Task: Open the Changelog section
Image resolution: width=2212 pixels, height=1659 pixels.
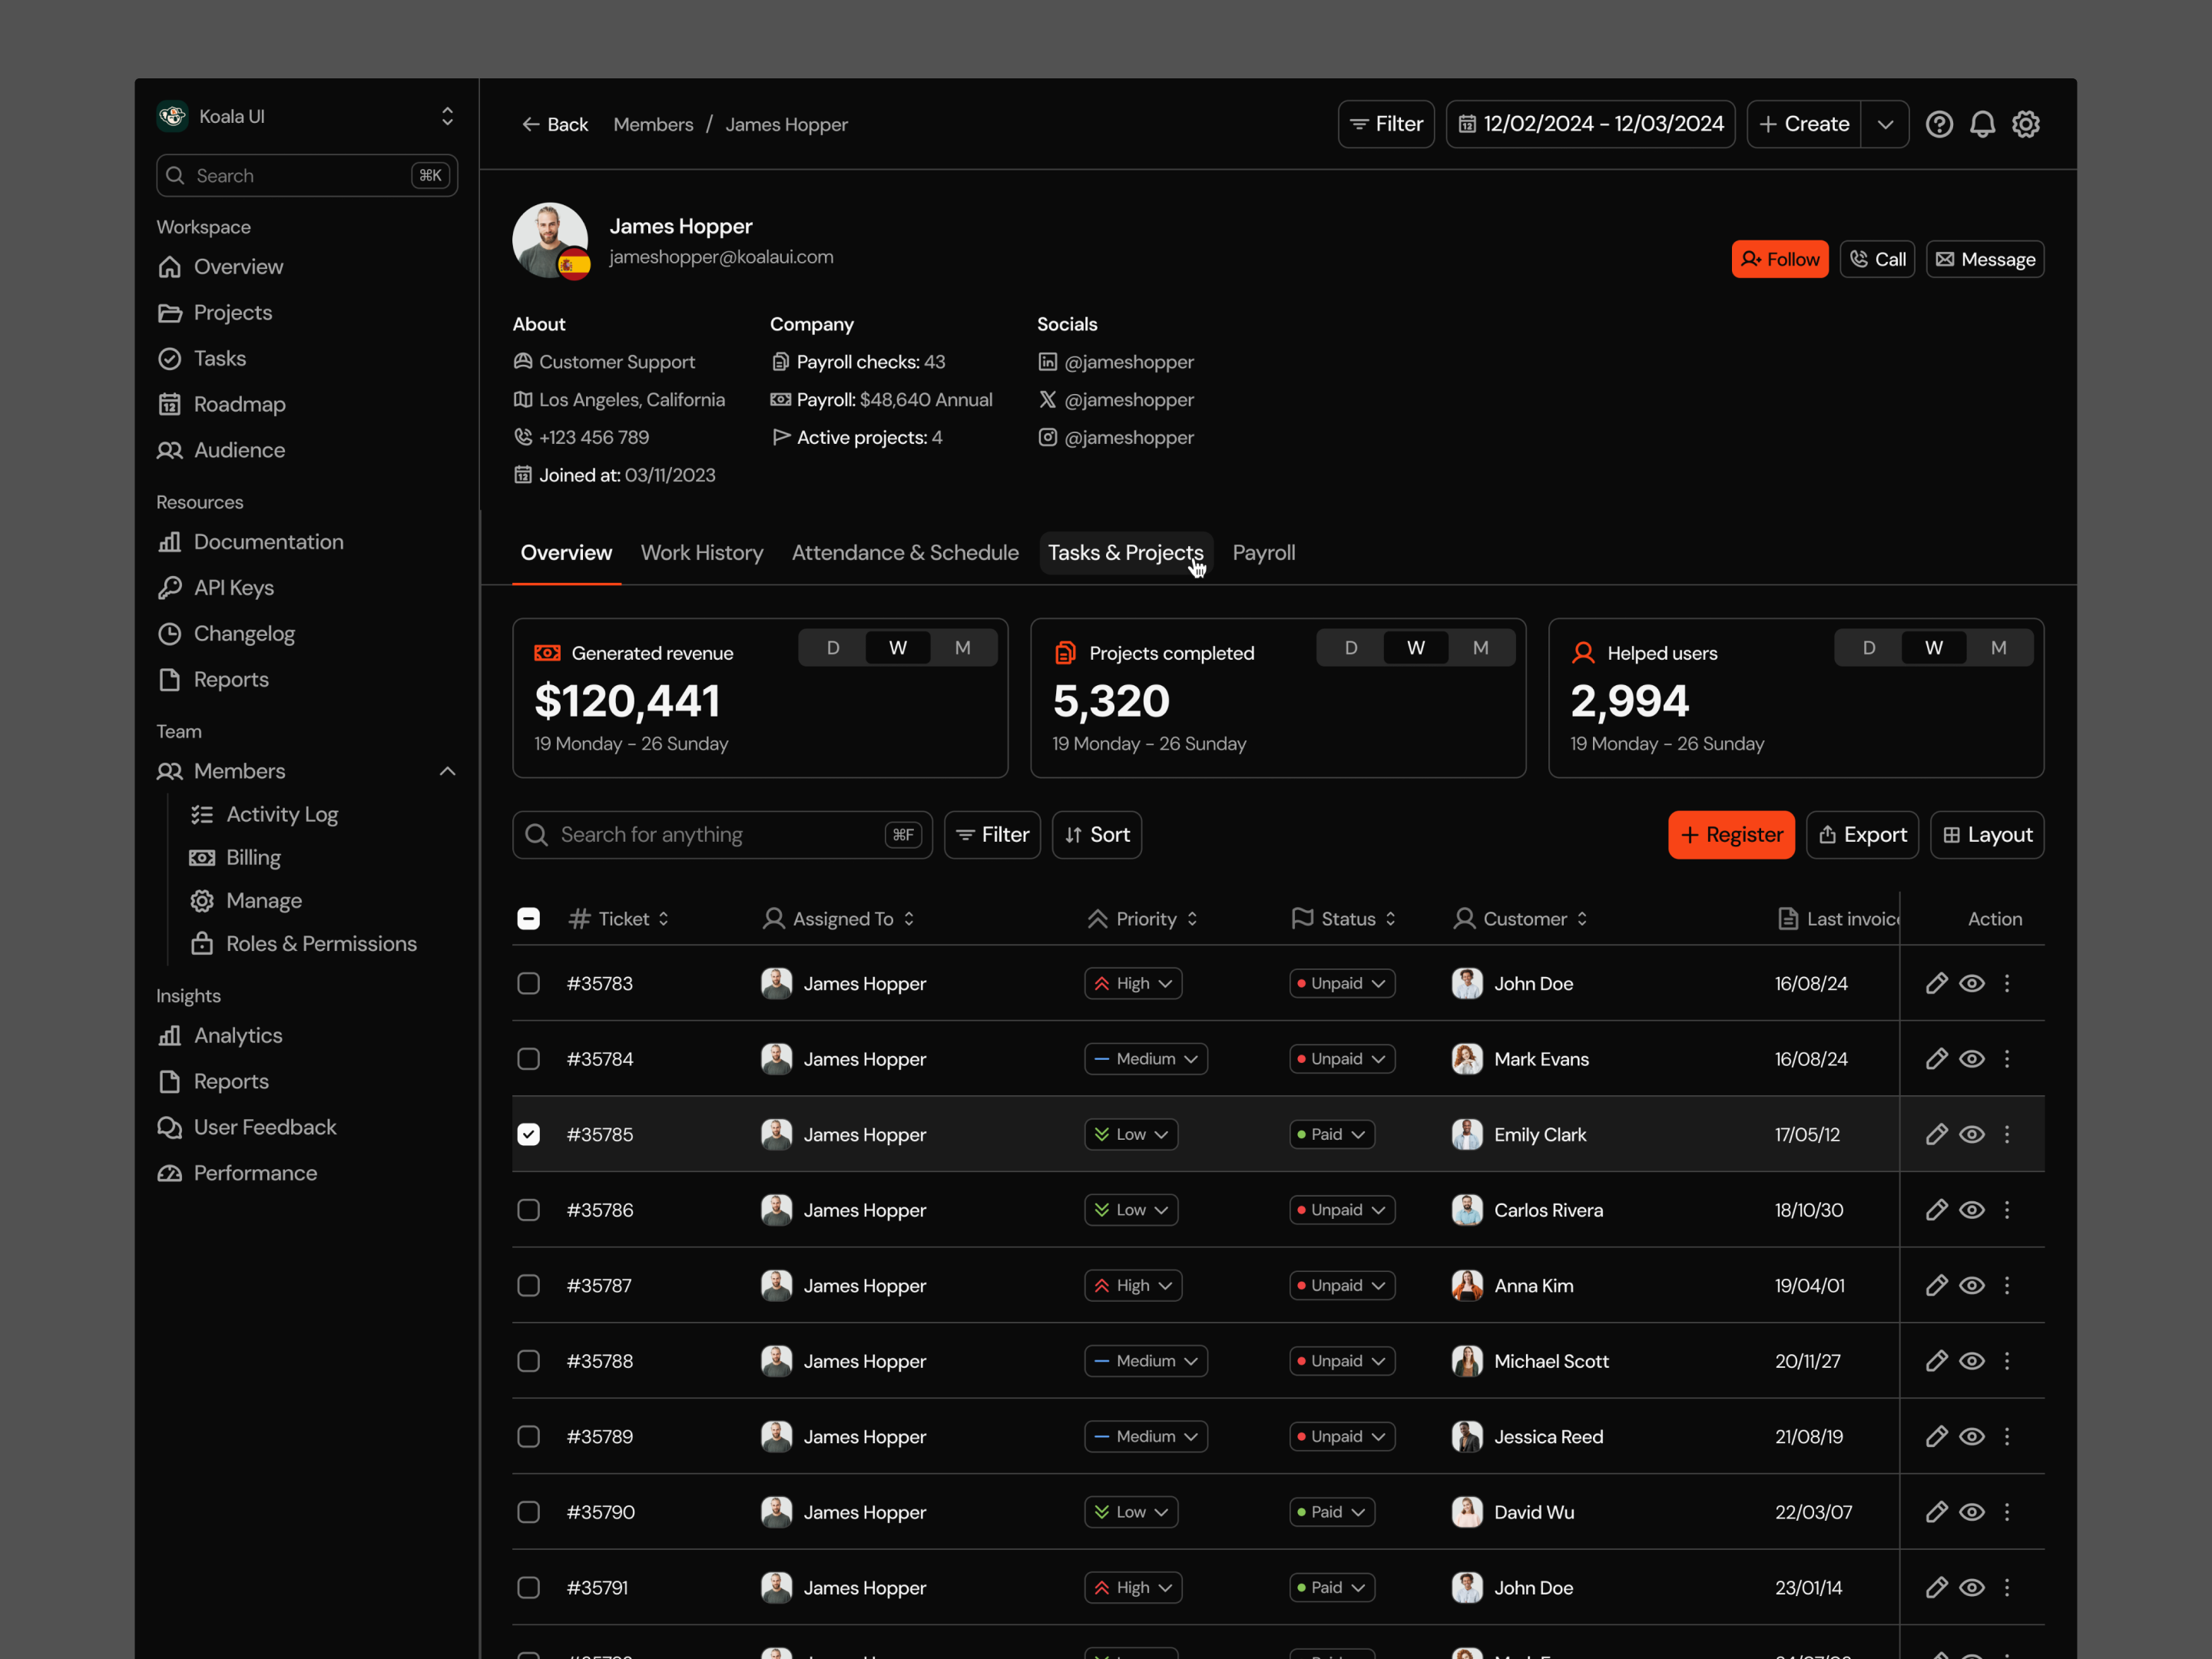Action: pos(244,633)
